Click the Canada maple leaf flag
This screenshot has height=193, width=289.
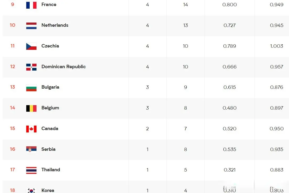(x=31, y=129)
